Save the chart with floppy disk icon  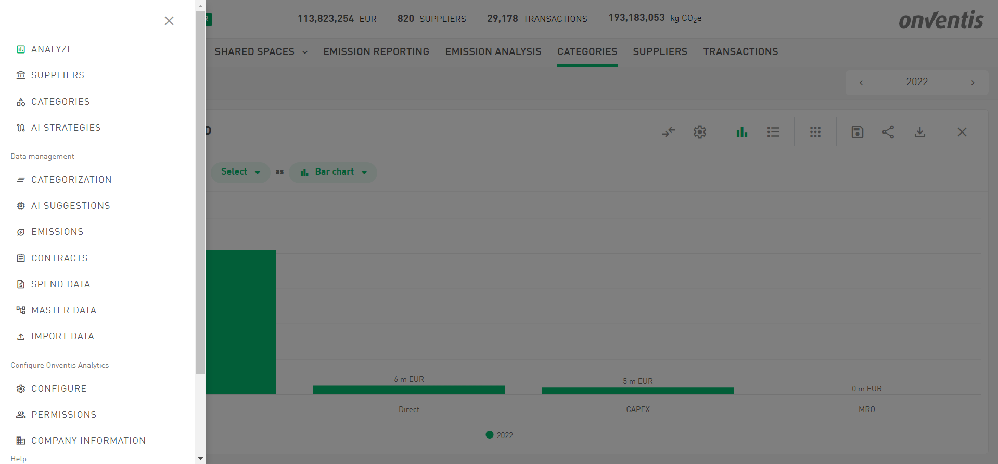(858, 132)
